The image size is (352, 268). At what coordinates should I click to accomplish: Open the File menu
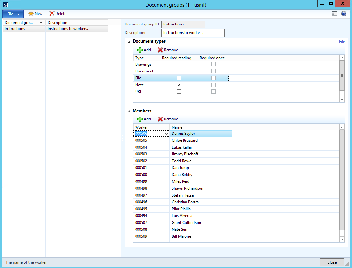coord(13,14)
